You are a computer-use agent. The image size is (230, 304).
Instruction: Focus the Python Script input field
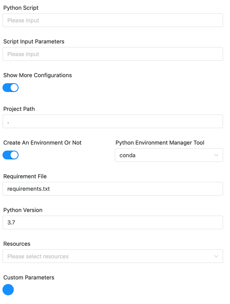[113, 20]
